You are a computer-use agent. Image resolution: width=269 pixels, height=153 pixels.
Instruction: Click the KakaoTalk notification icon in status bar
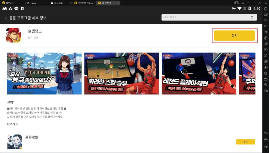(x=16, y=9)
